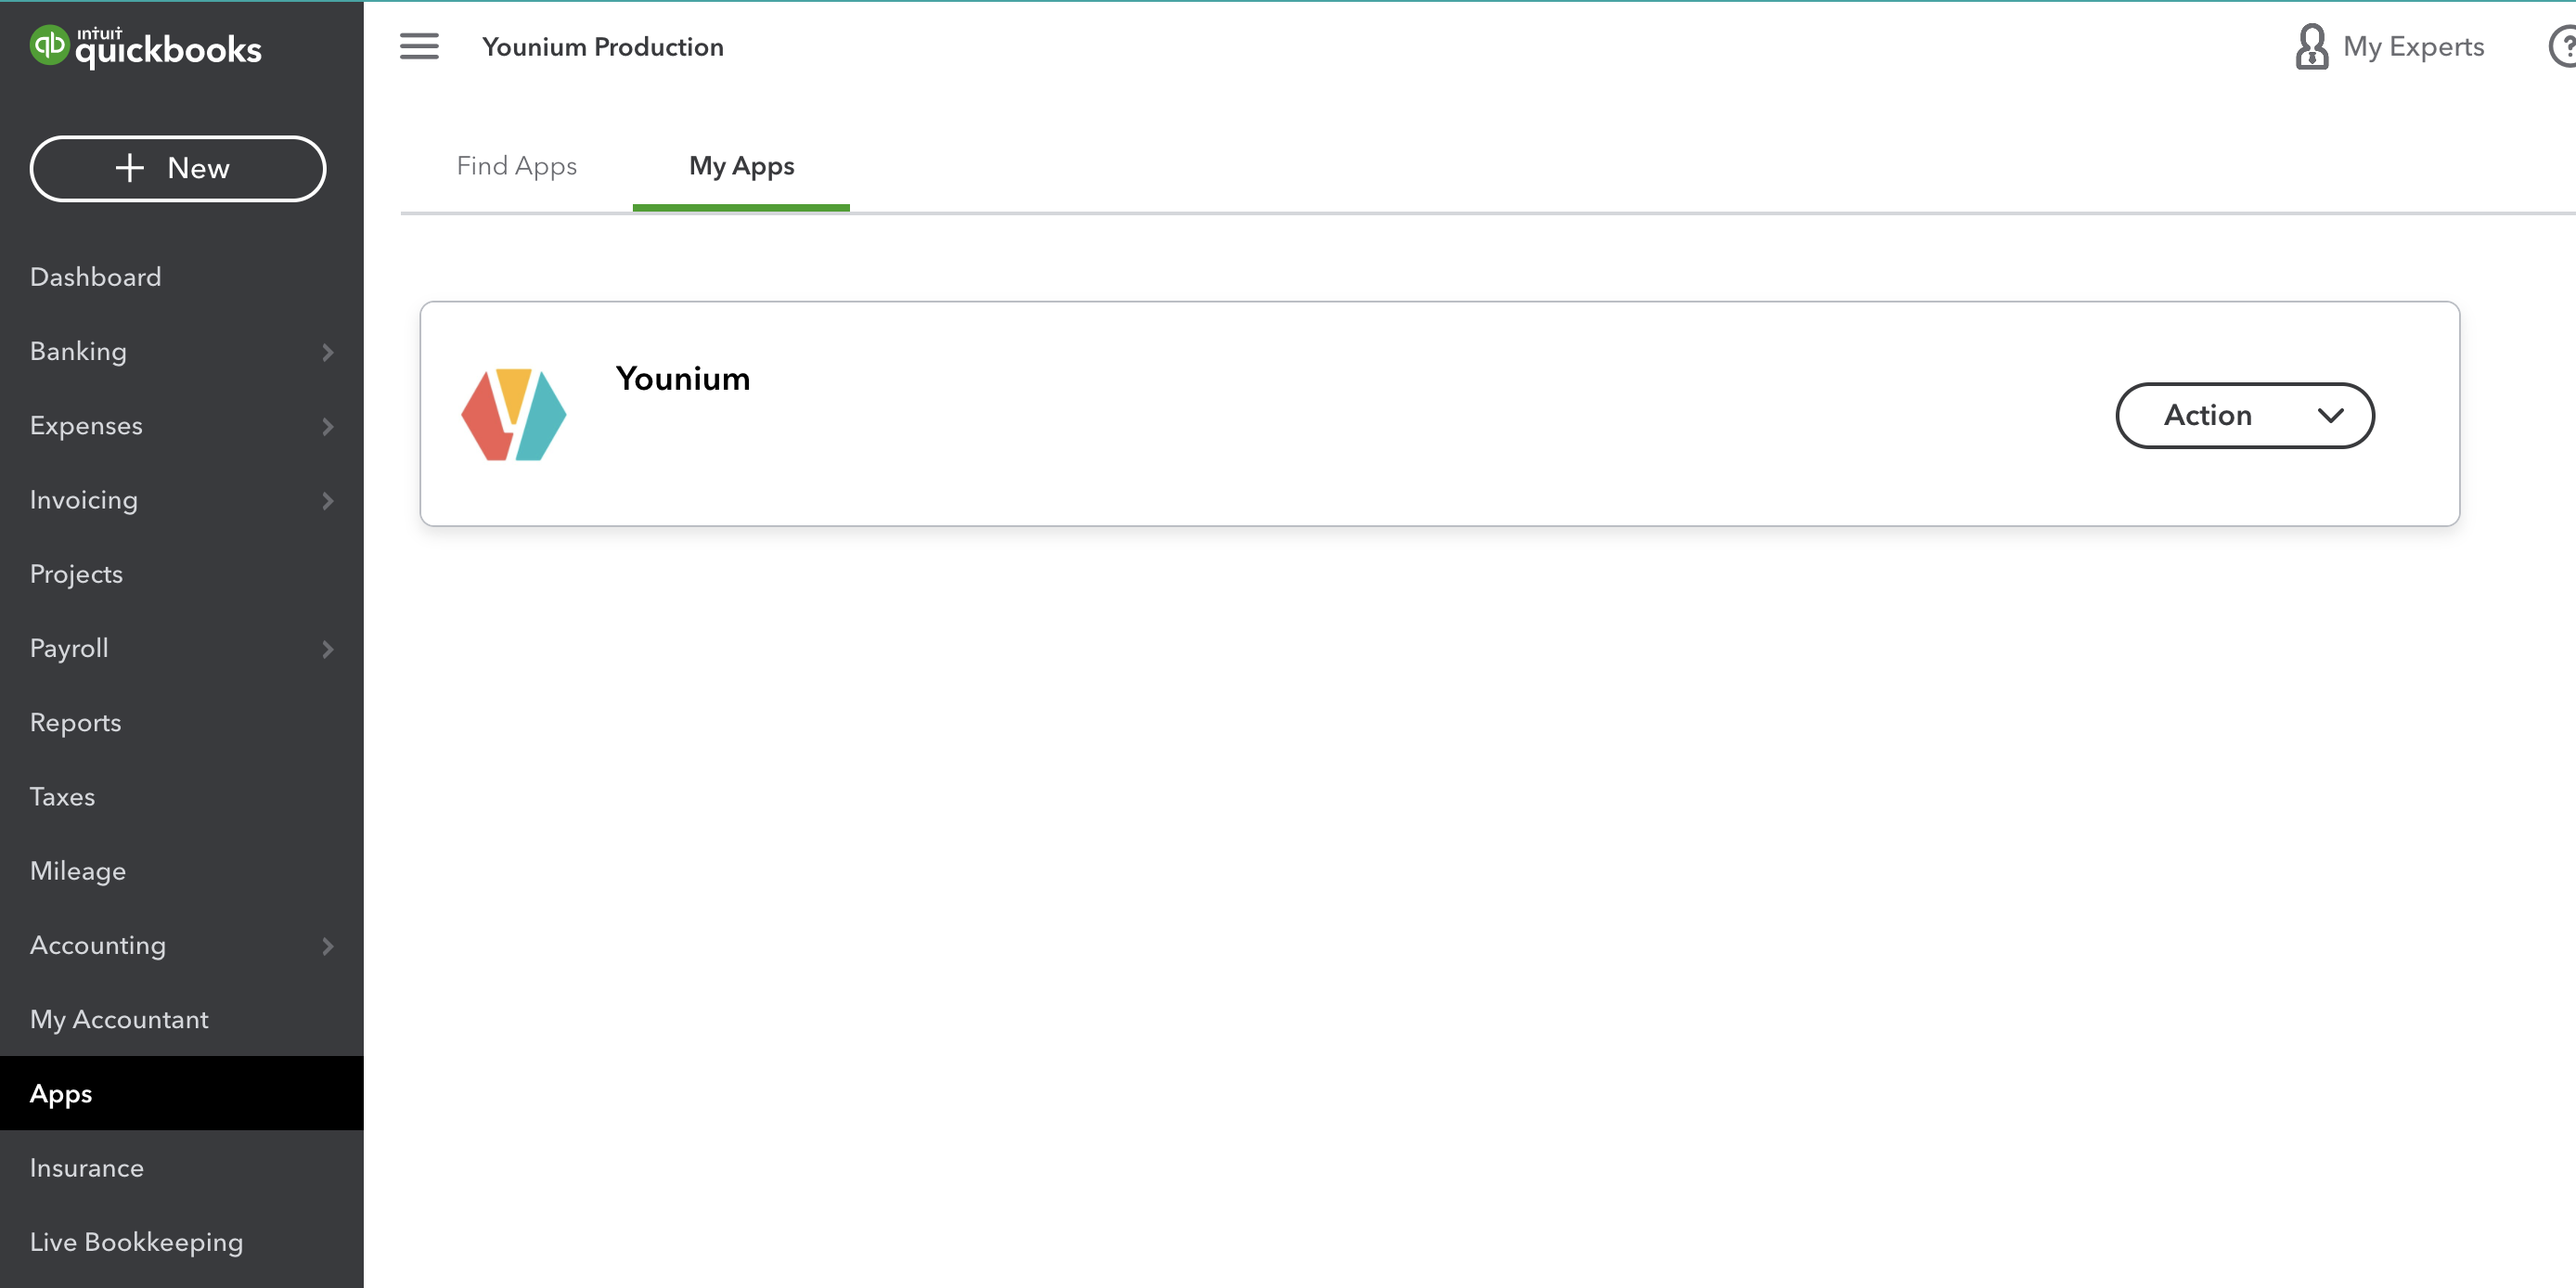Open the My Experts person icon
This screenshot has height=1288, width=2576.
click(x=2311, y=46)
